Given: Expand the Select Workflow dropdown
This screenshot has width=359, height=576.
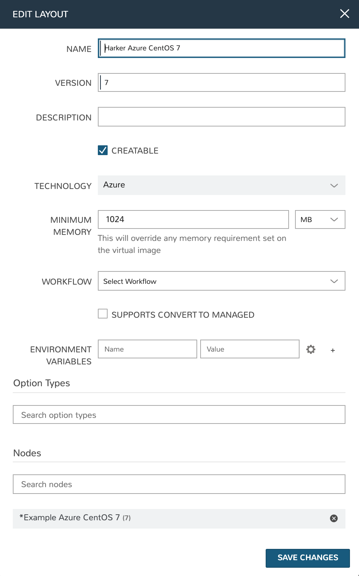Looking at the screenshot, I should (221, 281).
